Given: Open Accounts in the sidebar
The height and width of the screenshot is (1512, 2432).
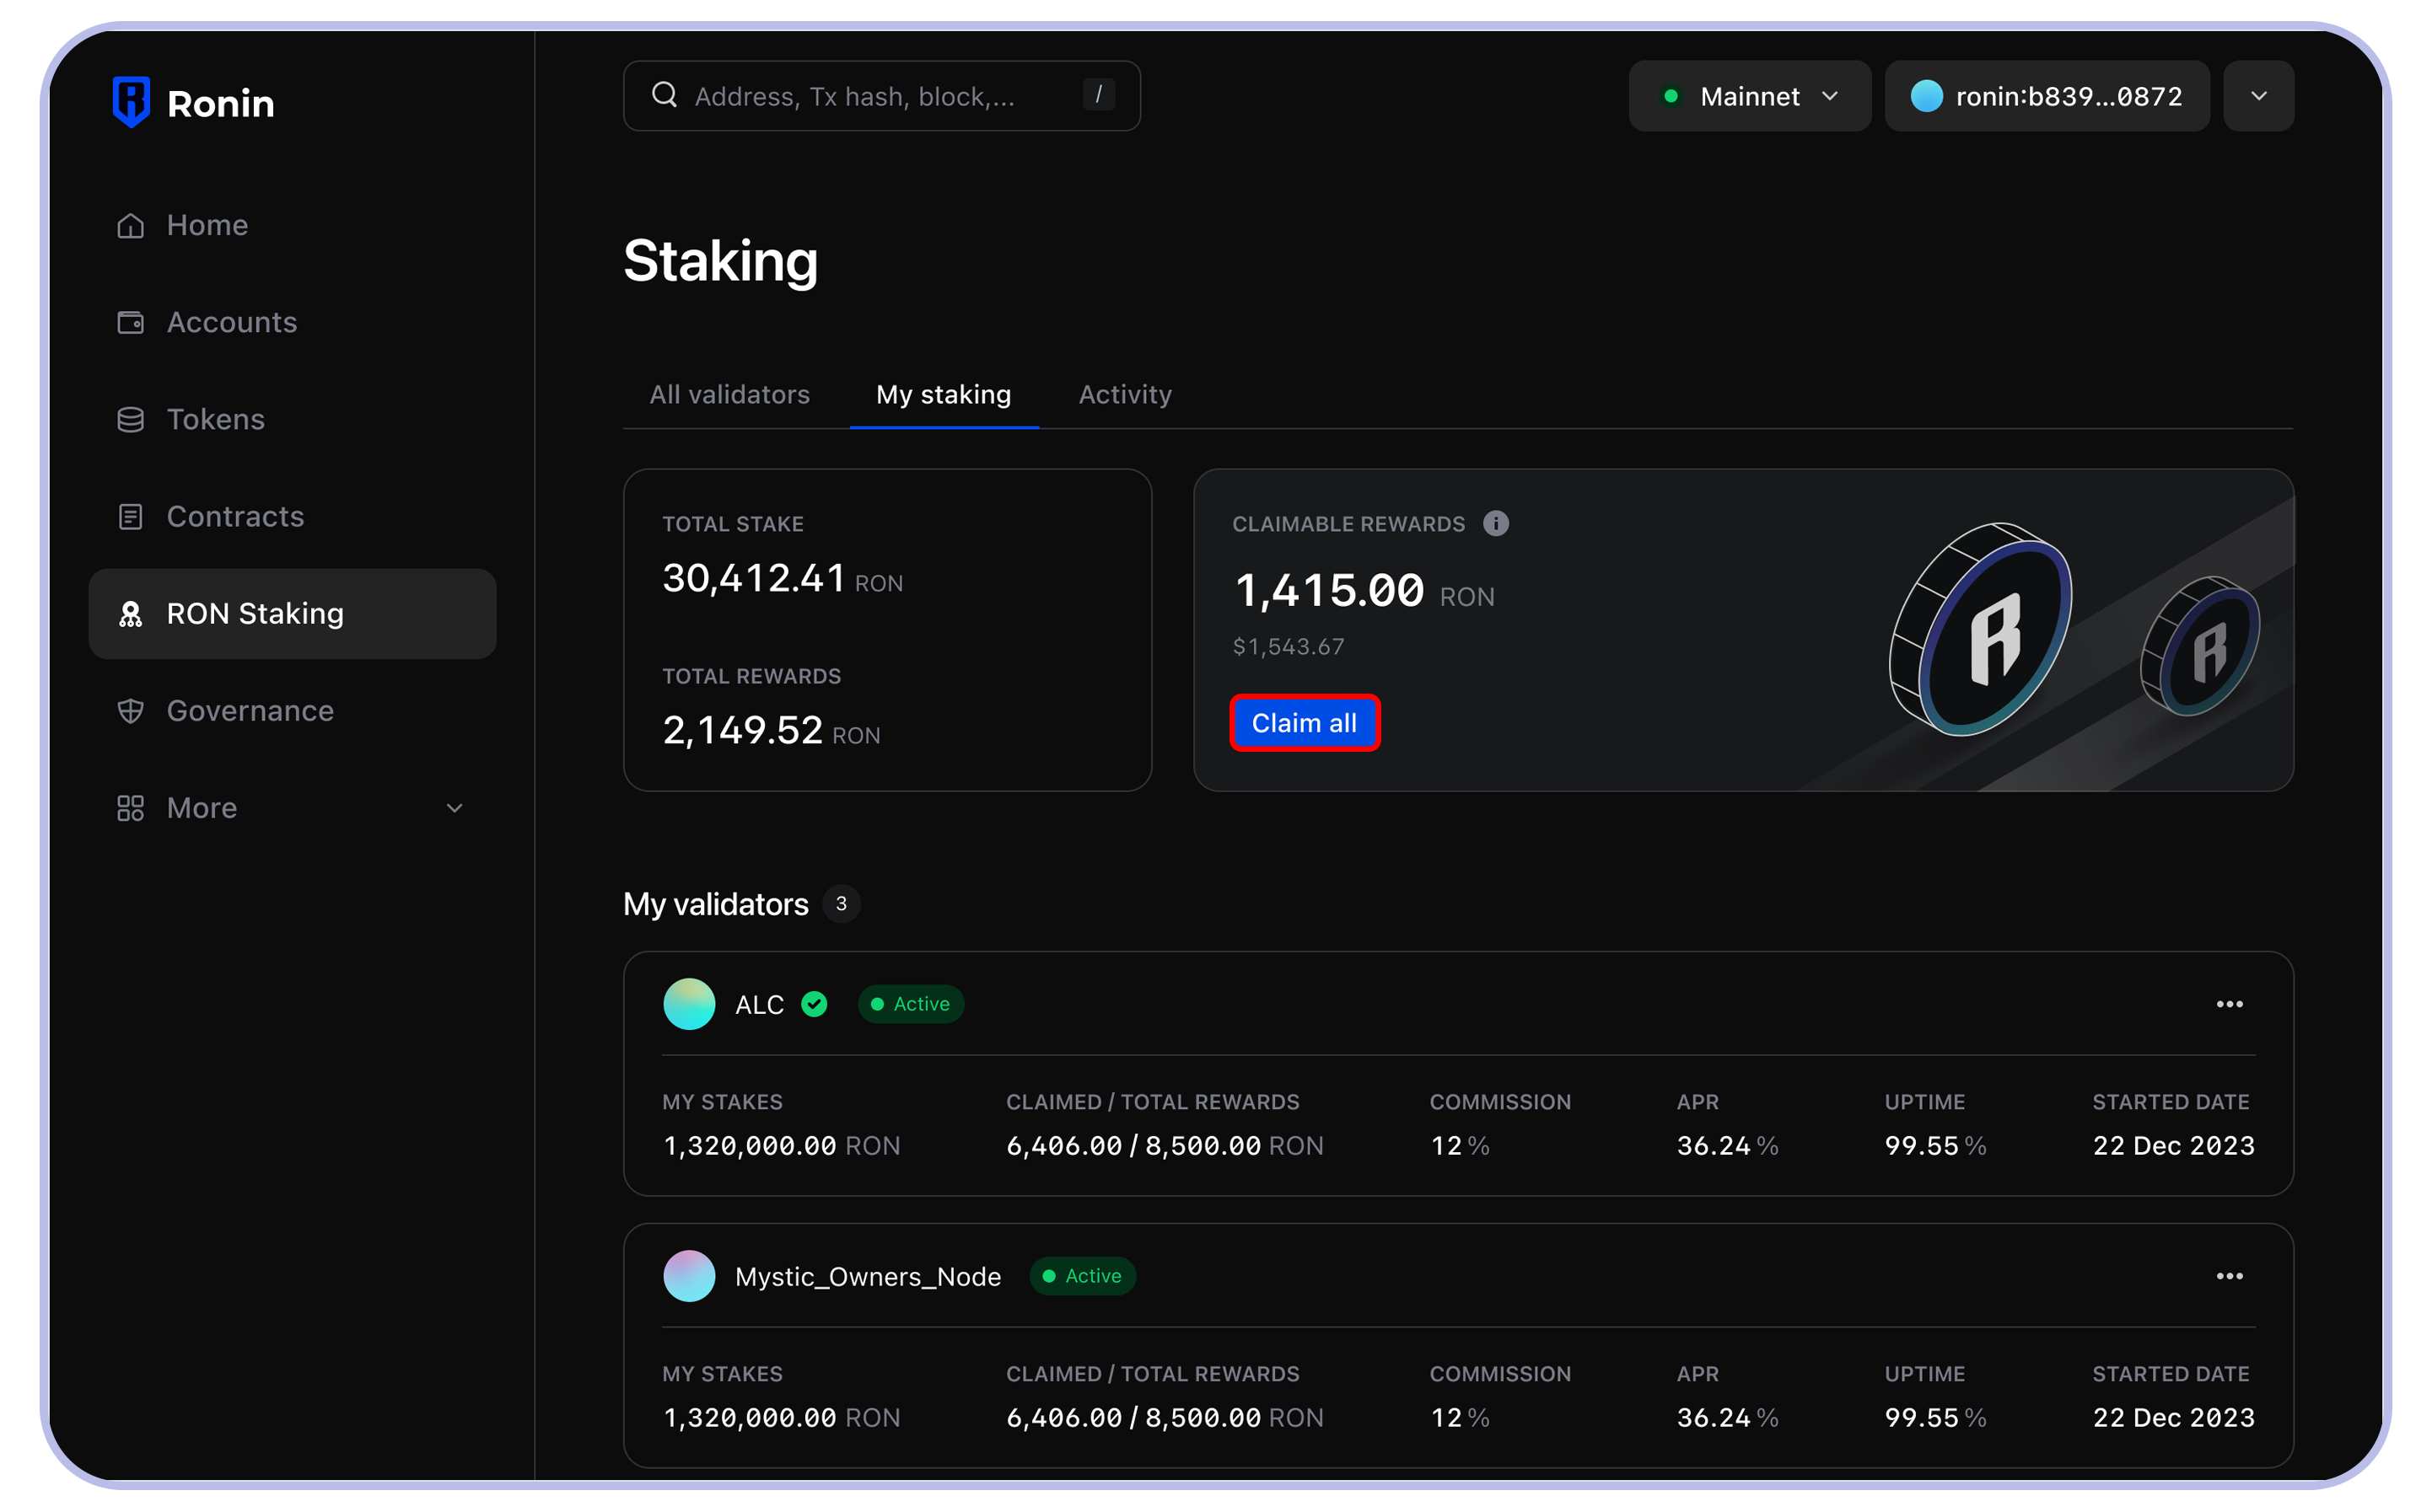Looking at the screenshot, I should (x=292, y=323).
